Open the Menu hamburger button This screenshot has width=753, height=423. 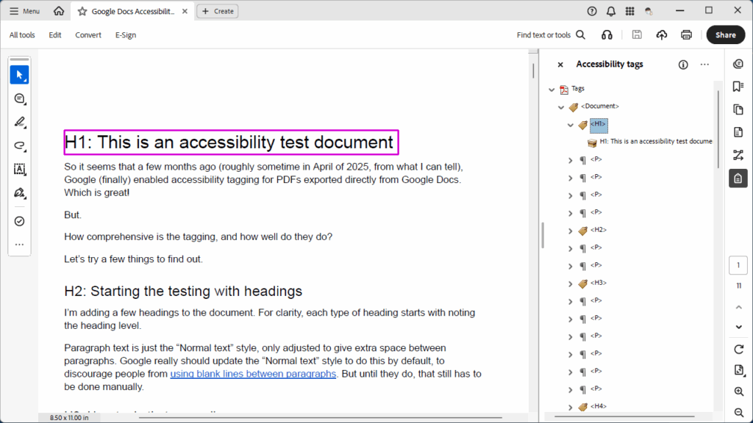(x=24, y=11)
